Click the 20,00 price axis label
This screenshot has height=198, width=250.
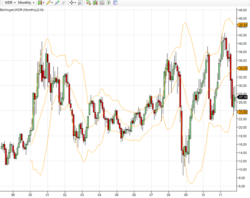tap(242, 127)
